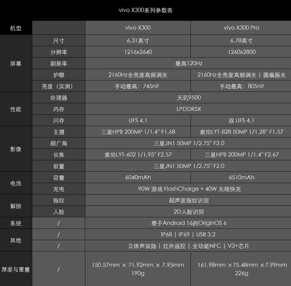Select the '超声波指纹识别' cell

188,201
